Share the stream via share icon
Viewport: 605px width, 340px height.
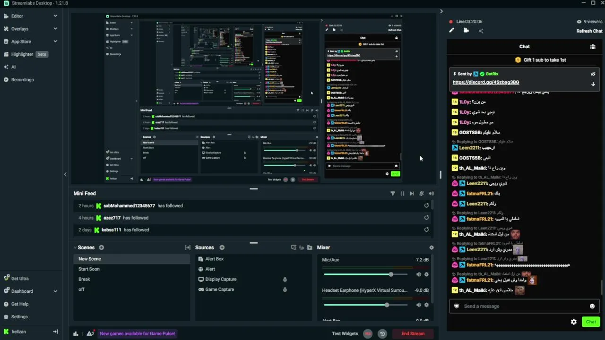click(x=481, y=31)
